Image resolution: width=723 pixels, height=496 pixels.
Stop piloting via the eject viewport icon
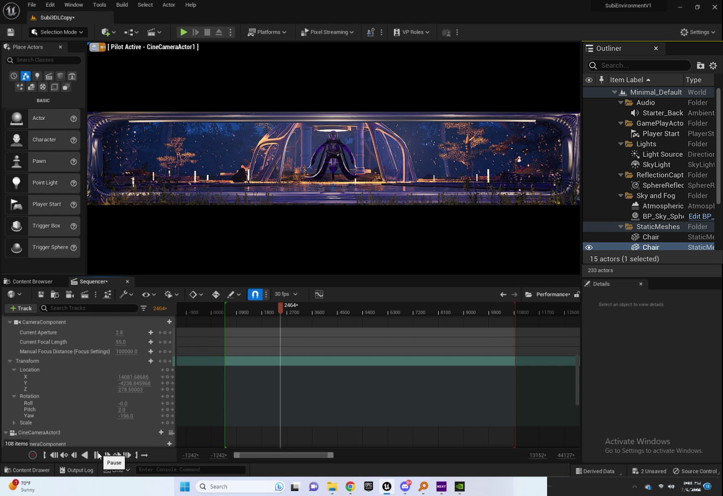pos(94,47)
